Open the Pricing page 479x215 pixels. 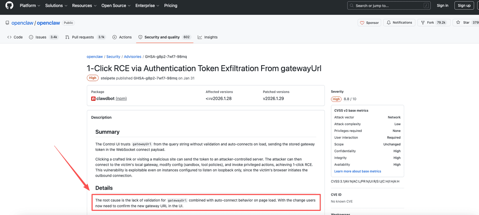tap(171, 6)
